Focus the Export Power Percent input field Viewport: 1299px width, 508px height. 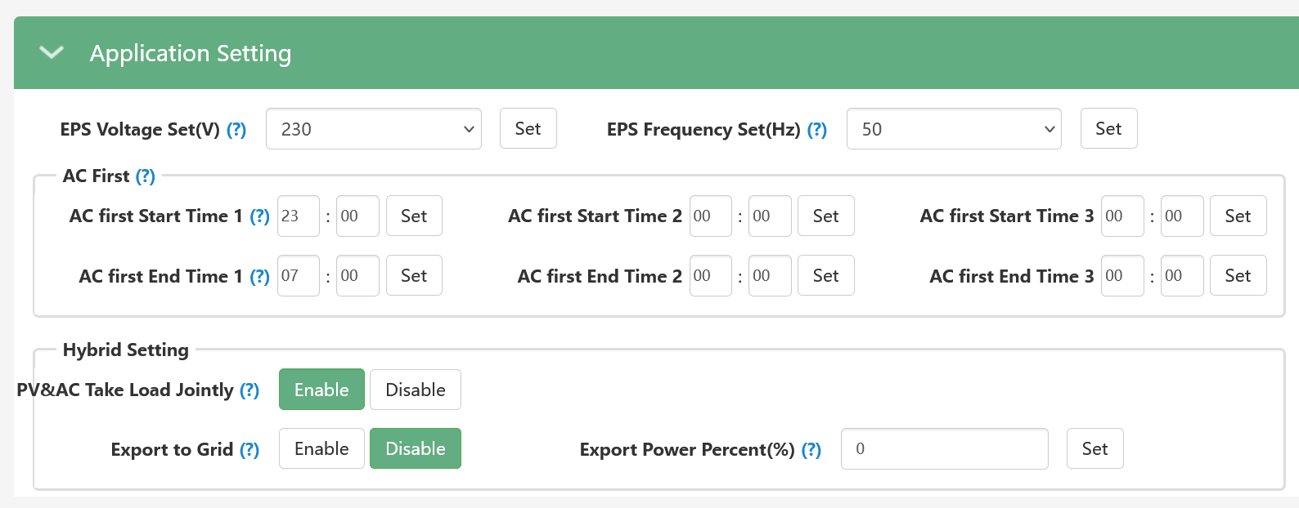[x=945, y=448]
